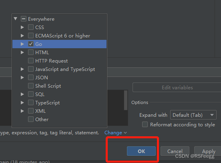
Task: Expand the SQL context node
Action: point(22,94)
